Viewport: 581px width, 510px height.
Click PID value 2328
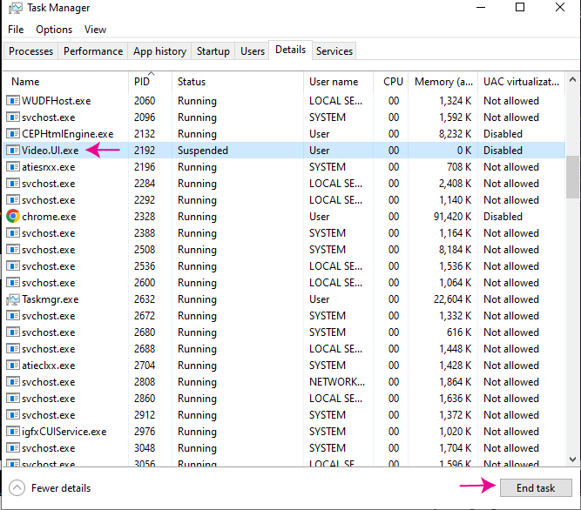click(145, 217)
